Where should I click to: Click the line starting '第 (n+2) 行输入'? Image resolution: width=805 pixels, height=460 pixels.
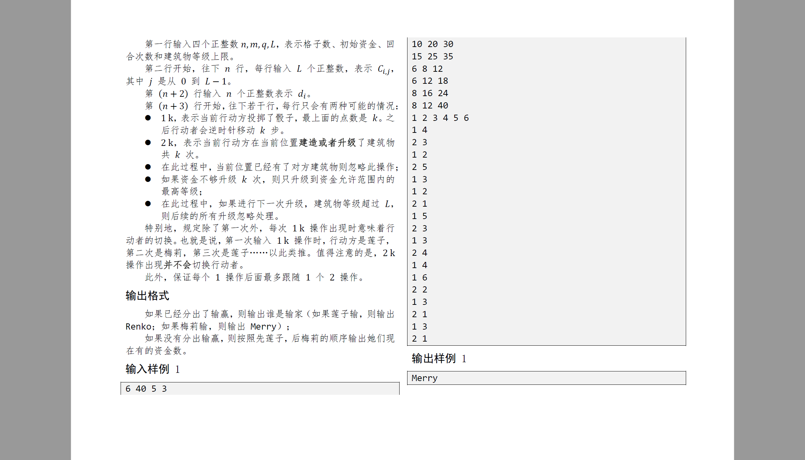tap(228, 94)
